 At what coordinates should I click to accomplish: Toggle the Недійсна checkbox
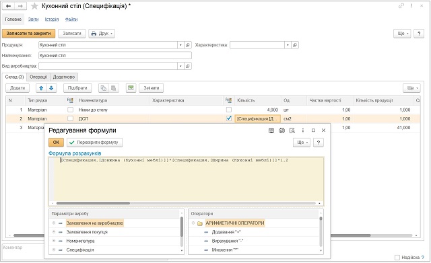(397, 258)
